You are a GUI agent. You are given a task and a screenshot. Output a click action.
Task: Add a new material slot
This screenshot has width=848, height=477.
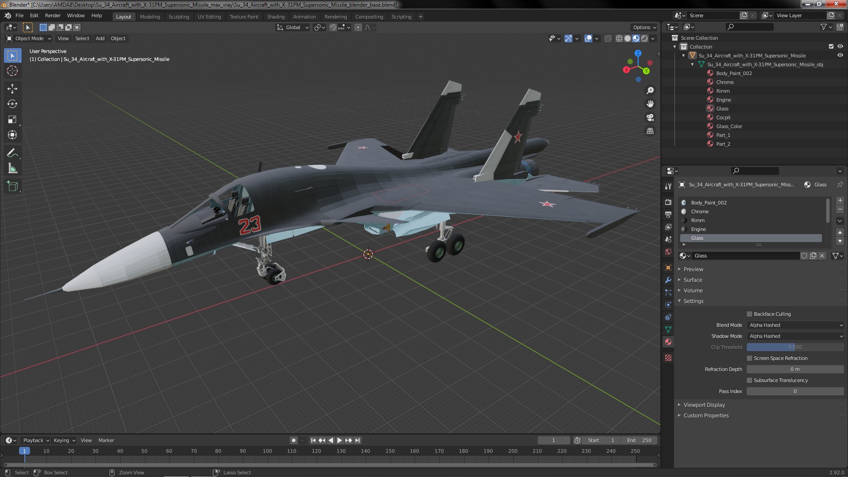click(840, 201)
